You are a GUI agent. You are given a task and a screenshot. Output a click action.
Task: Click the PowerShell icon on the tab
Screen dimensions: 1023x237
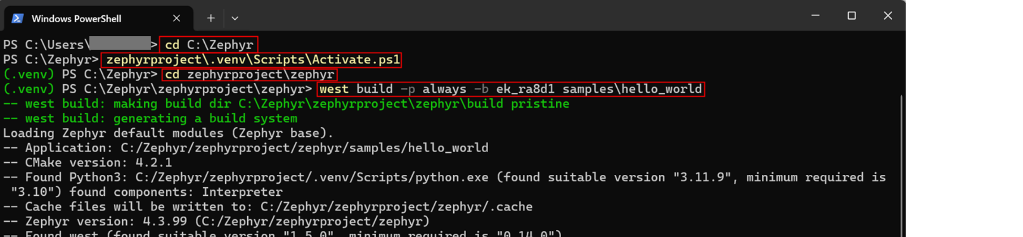(x=17, y=18)
